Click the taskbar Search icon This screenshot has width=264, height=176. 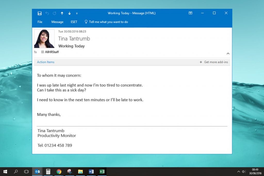click(16, 172)
